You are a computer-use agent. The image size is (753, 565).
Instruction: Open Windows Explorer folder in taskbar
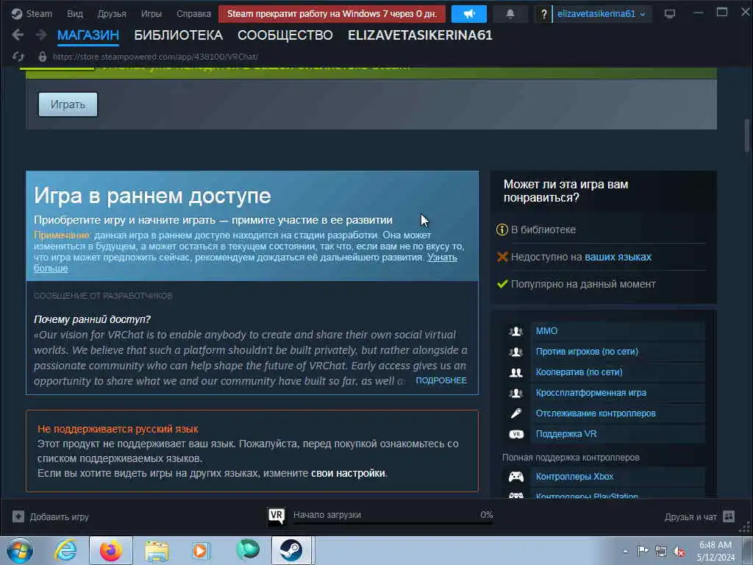[x=157, y=552]
